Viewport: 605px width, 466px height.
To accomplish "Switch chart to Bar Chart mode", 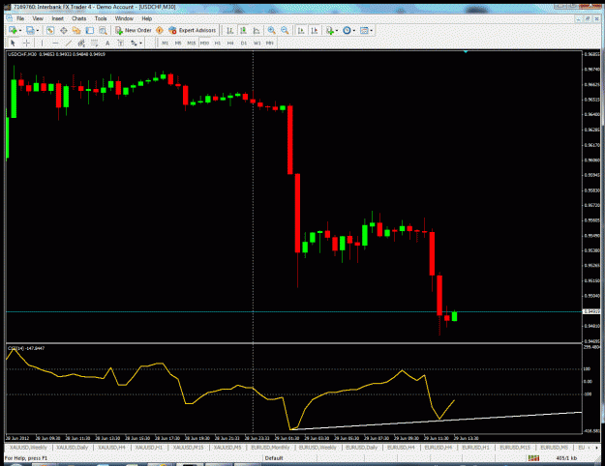I will 230,30.
